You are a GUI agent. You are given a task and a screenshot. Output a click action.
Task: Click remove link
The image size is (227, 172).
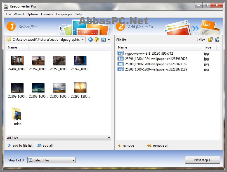tap(128, 146)
